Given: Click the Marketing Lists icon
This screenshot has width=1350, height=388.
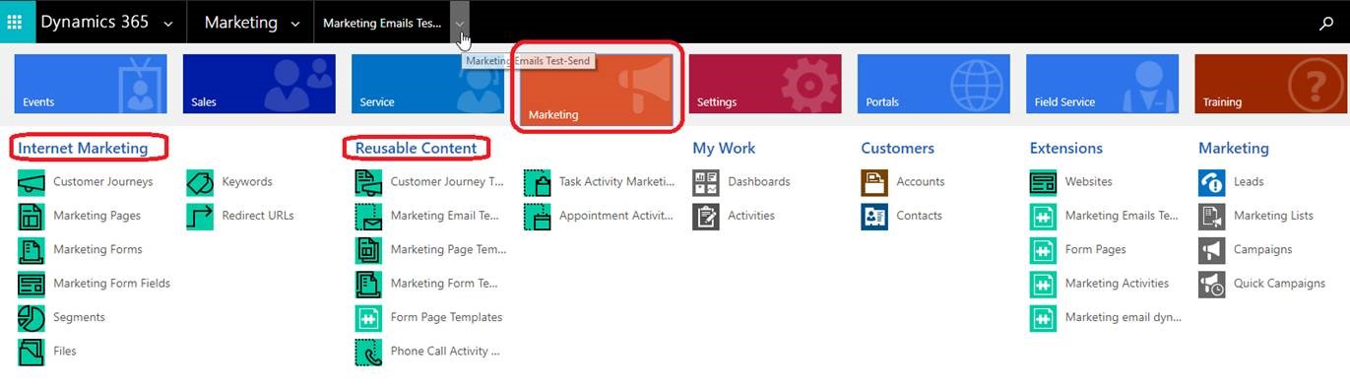Looking at the screenshot, I should pyautogui.click(x=1212, y=216).
